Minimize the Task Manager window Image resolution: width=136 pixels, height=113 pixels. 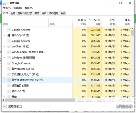(x=112, y=3)
